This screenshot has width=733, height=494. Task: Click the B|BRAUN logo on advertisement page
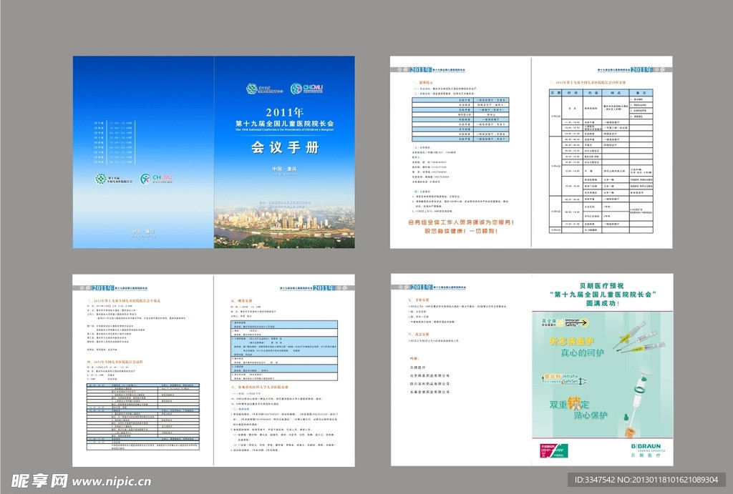click(x=646, y=448)
